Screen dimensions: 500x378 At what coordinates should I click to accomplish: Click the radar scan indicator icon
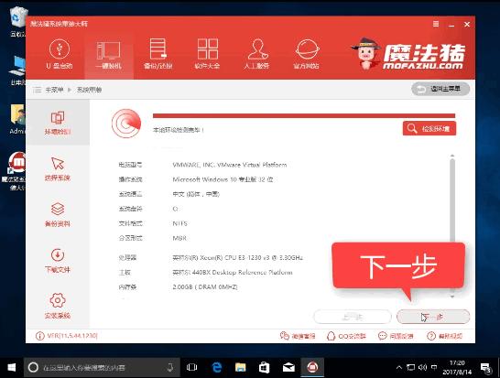pyautogui.click(x=126, y=124)
